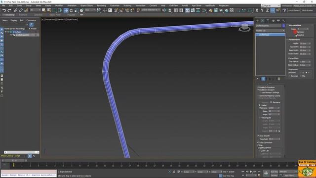This screenshot has width=316, height=178.
Task: Open the Rendering menu
Action: tap(101, 5)
